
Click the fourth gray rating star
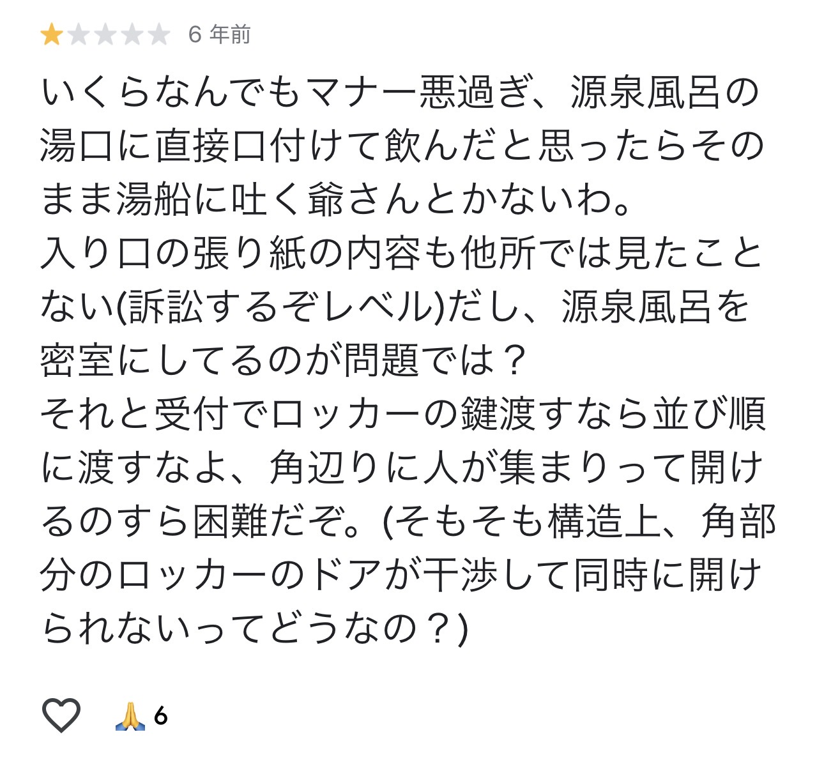click(132, 34)
